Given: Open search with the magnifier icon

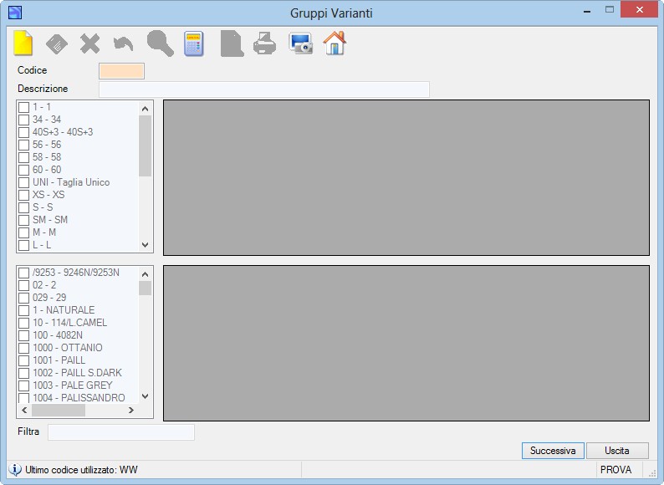Looking at the screenshot, I should click(x=160, y=43).
